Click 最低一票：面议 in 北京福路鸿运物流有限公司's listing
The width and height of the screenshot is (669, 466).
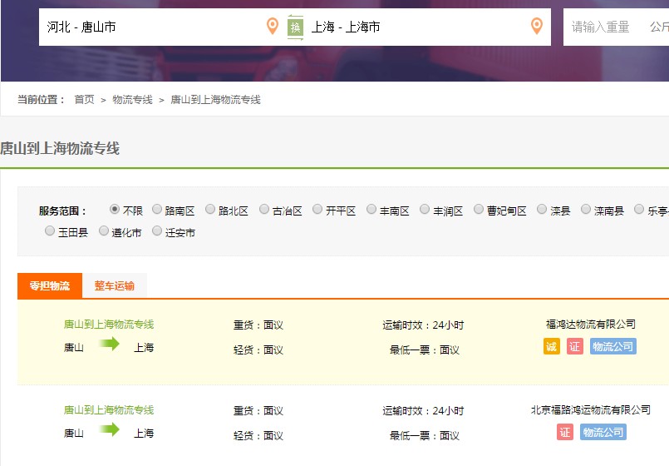click(x=424, y=436)
